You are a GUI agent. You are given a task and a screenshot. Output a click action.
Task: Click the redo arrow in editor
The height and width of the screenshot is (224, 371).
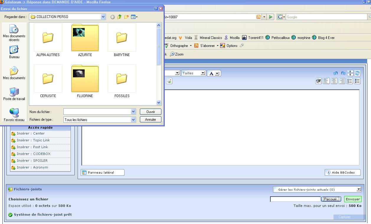coord(343,73)
